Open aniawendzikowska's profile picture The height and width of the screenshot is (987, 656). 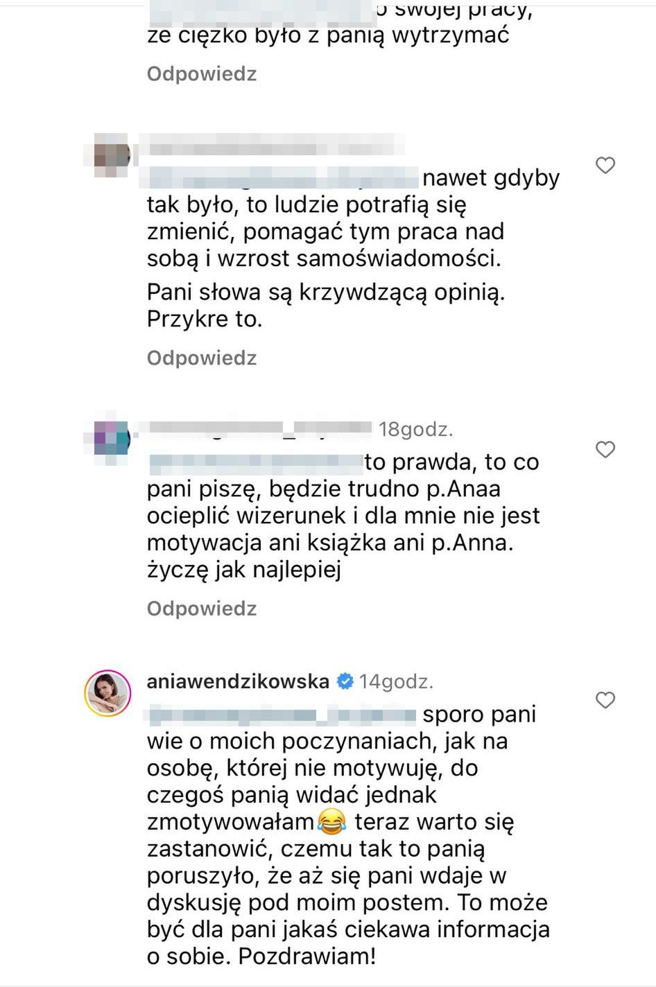(107, 692)
